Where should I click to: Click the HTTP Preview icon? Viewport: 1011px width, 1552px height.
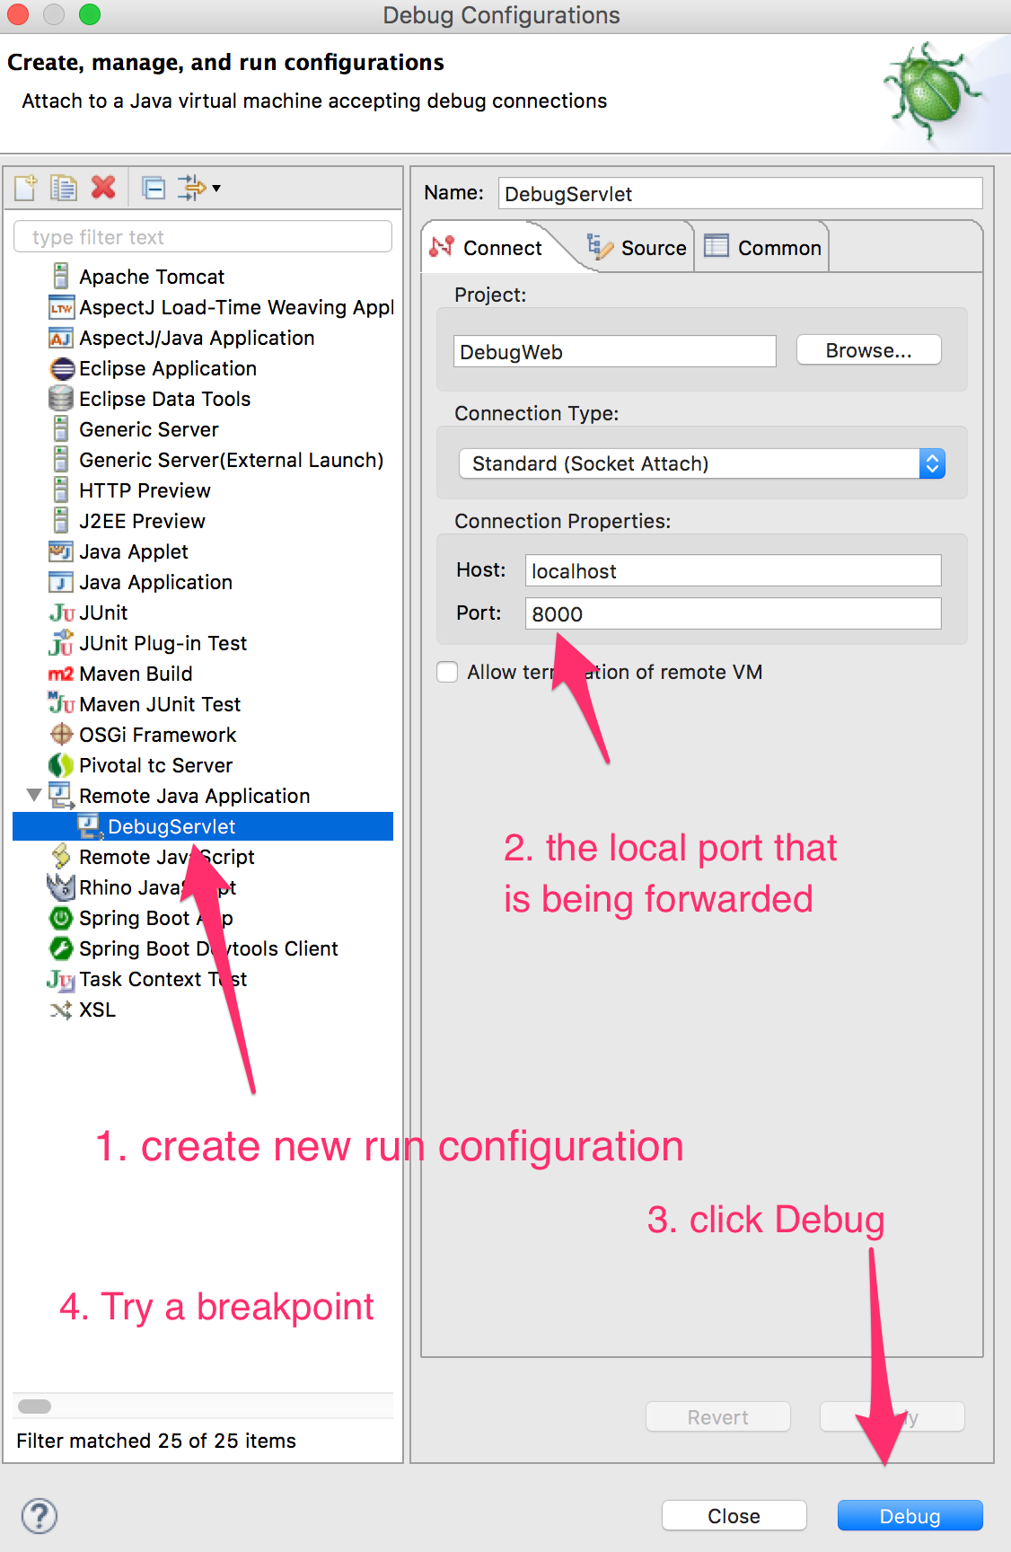click(61, 489)
